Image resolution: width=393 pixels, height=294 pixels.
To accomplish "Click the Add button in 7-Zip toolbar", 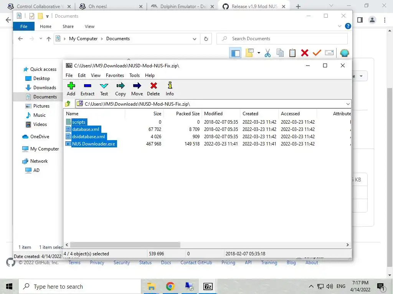I will [71, 89].
